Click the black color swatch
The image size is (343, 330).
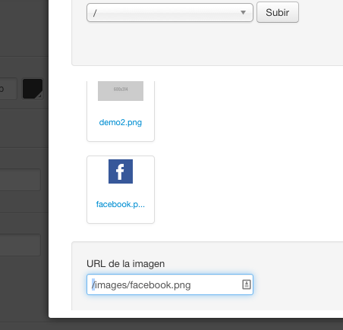coord(33,89)
